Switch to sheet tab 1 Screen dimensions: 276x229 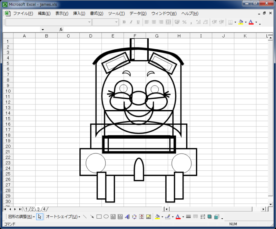point(26,209)
